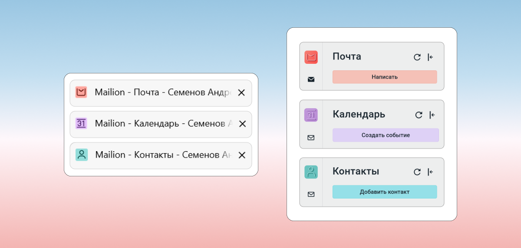This screenshot has height=248, width=521.
Task: Click the envelope icon in Календарь panel
Action: [311, 138]
